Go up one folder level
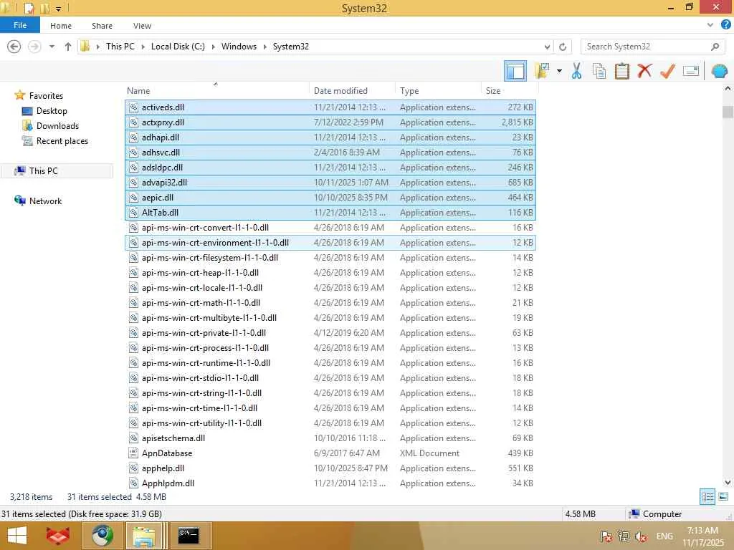This screenshot has height=550, width=734. tap(68, 47)
